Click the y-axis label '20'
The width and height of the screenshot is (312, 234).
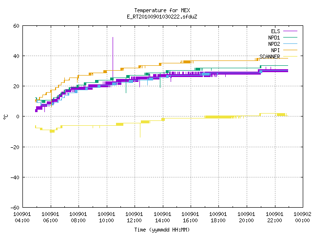click(16, 86)
